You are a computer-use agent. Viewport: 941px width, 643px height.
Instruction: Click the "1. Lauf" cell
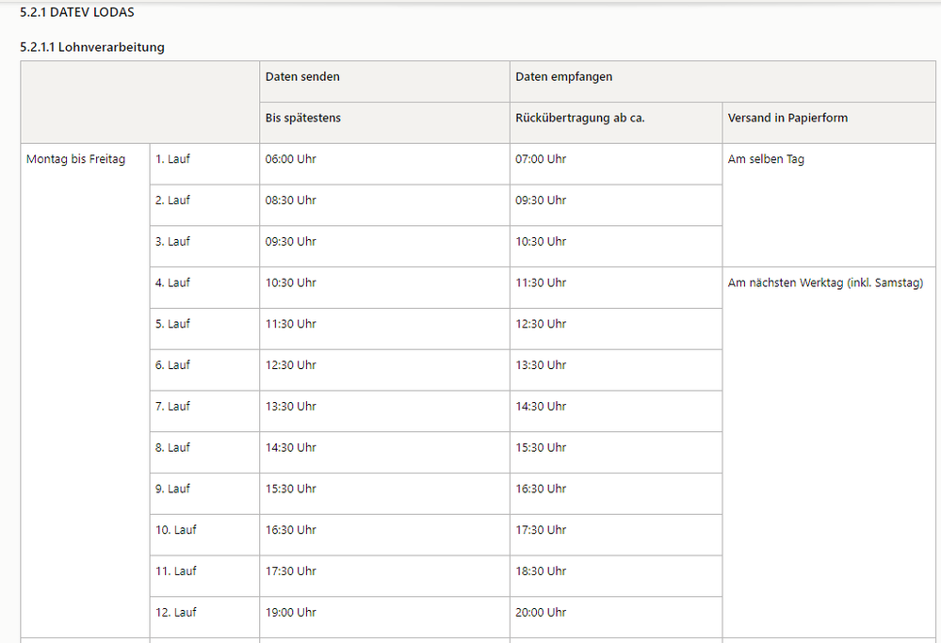coord(172,159)
